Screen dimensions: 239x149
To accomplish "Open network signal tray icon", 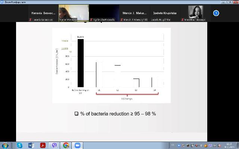I will (215, 146).
